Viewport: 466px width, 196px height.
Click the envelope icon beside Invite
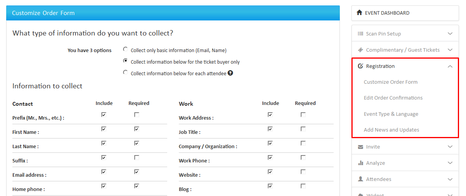pos(360,147)
